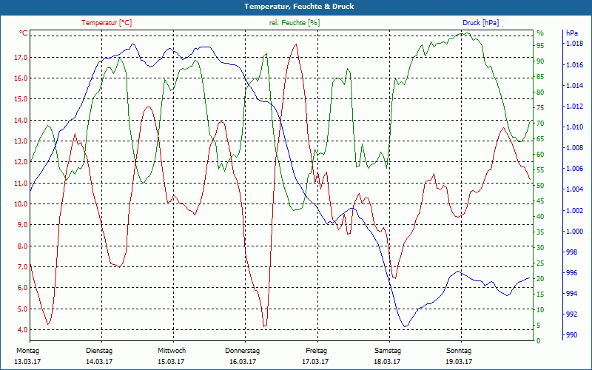Click the "9,0" temperature axis value
The width and height of the screenshot is (592, 370).
click(x=23, y=225)
